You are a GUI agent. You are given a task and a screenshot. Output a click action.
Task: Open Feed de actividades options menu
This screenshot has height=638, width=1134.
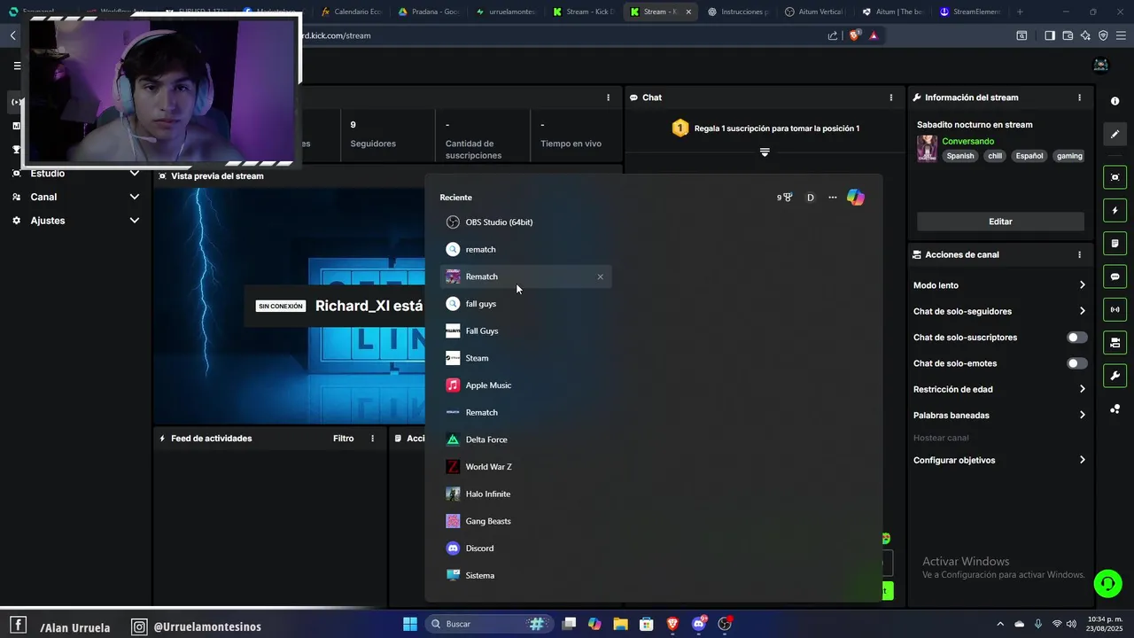click(x=372, y=439)
